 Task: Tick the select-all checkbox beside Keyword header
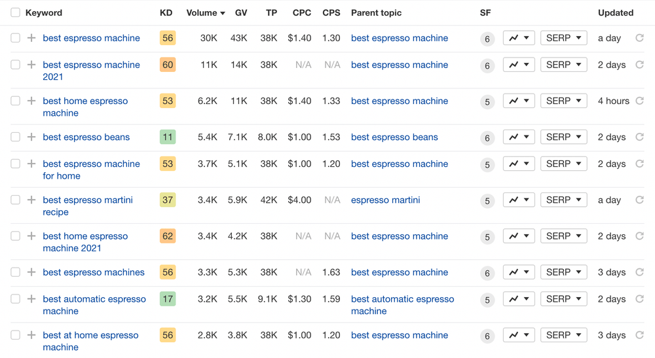pos(16,12)
